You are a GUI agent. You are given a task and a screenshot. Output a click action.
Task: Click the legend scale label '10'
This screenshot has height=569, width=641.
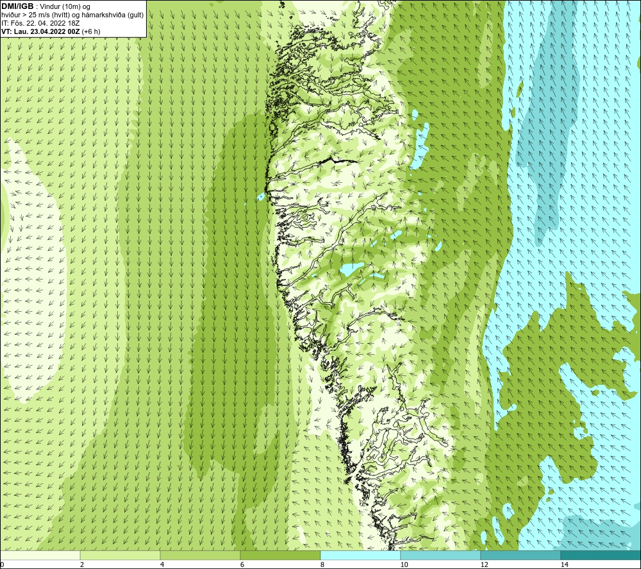pyautogui.click(x=404, y=565)
